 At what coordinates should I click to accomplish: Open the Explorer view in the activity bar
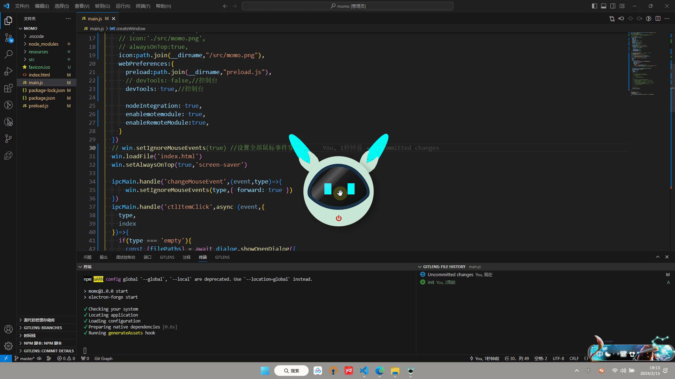(8, 21)
